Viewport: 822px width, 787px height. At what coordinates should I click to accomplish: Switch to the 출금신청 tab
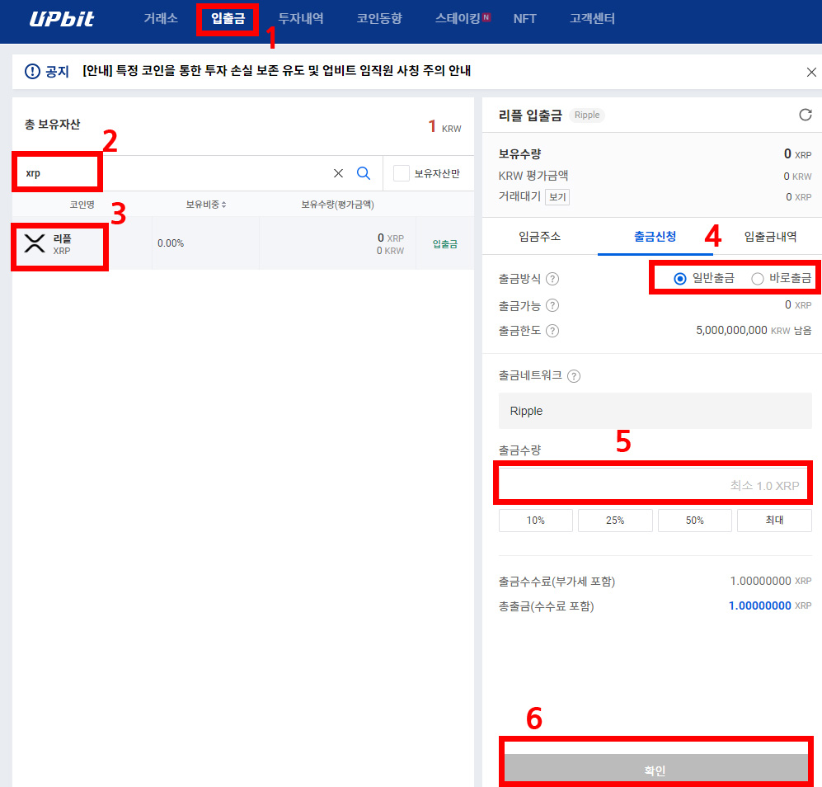tap(655, 237)
